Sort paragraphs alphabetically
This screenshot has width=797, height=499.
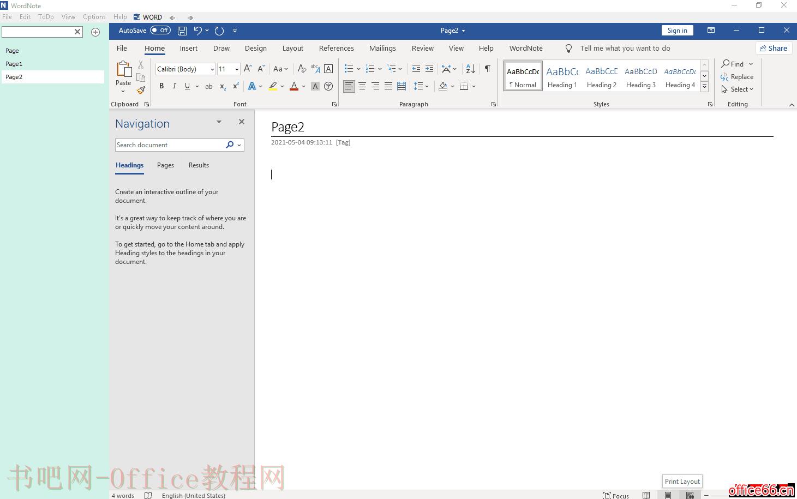point(470,69)
